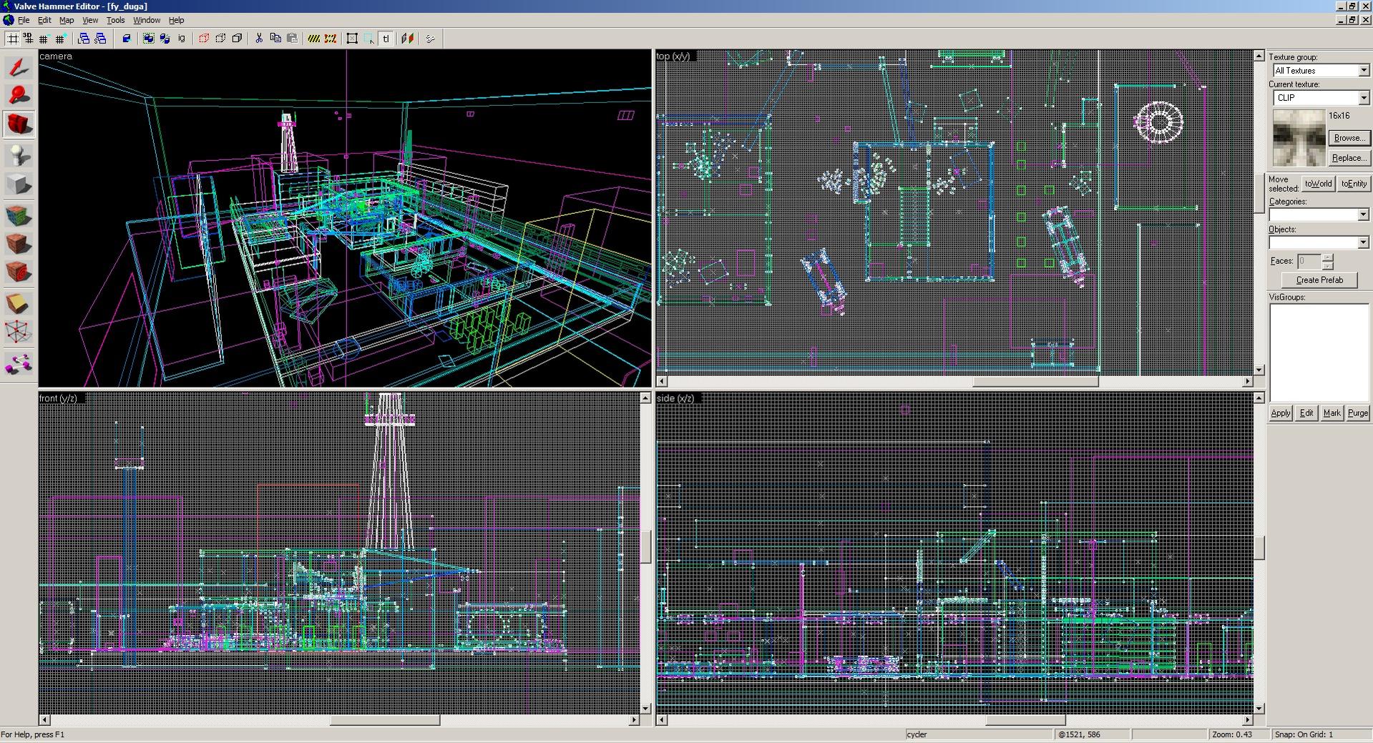The image size is (1373, 743).
Task: Expand the Texture group dropdown
Action: tap(1363, 70)
